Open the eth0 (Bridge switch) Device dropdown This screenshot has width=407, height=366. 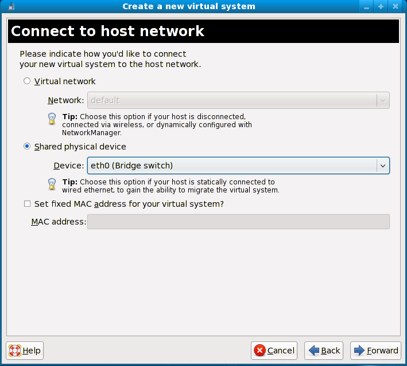point(232,166)
